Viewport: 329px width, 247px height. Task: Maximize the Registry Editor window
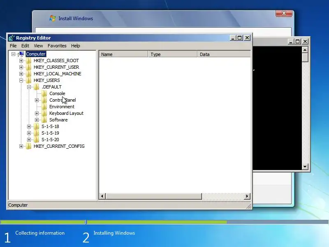click(x=239, y=38)
